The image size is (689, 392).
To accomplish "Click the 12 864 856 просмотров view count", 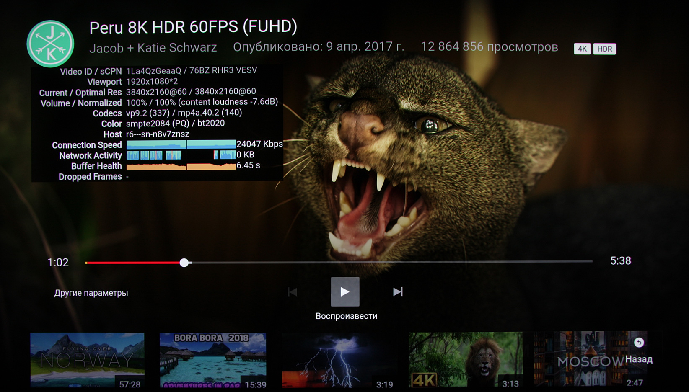I will (x=489, y=47).
